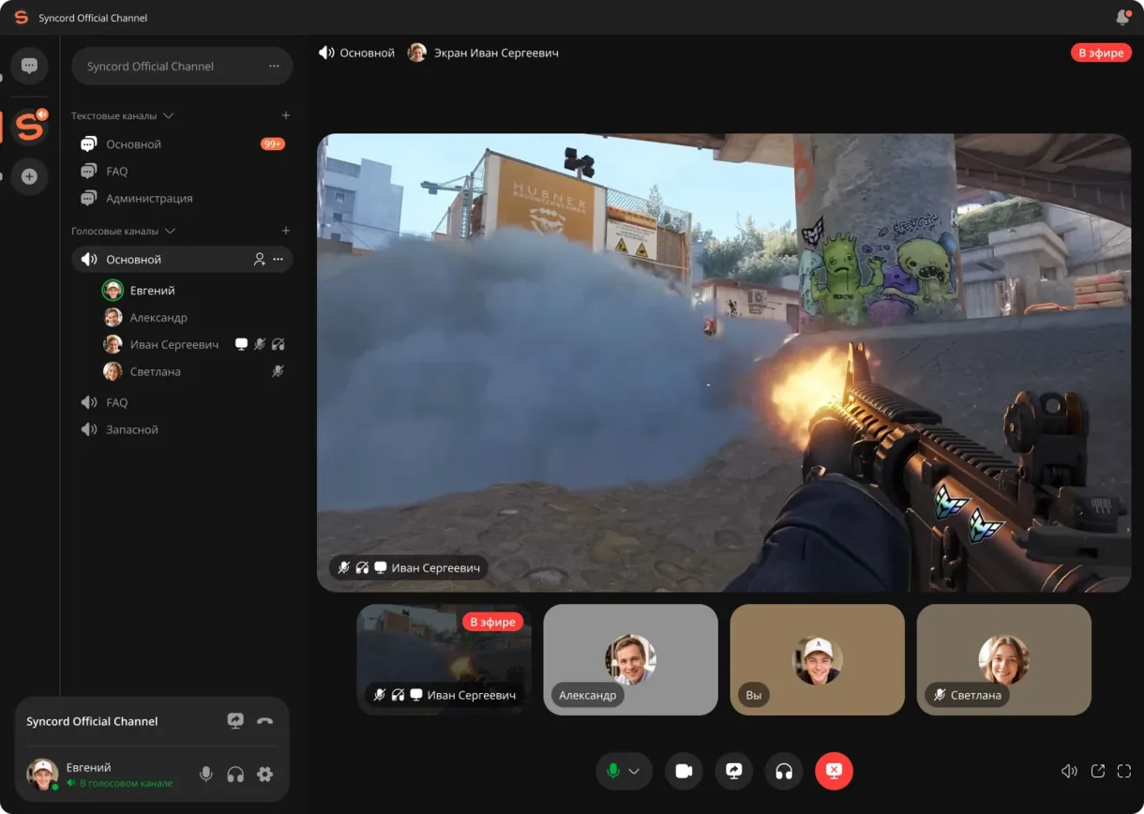
Task: Mute microphone in Евгений's user panel
Action: pyautogui.click(x=206, y=774)
